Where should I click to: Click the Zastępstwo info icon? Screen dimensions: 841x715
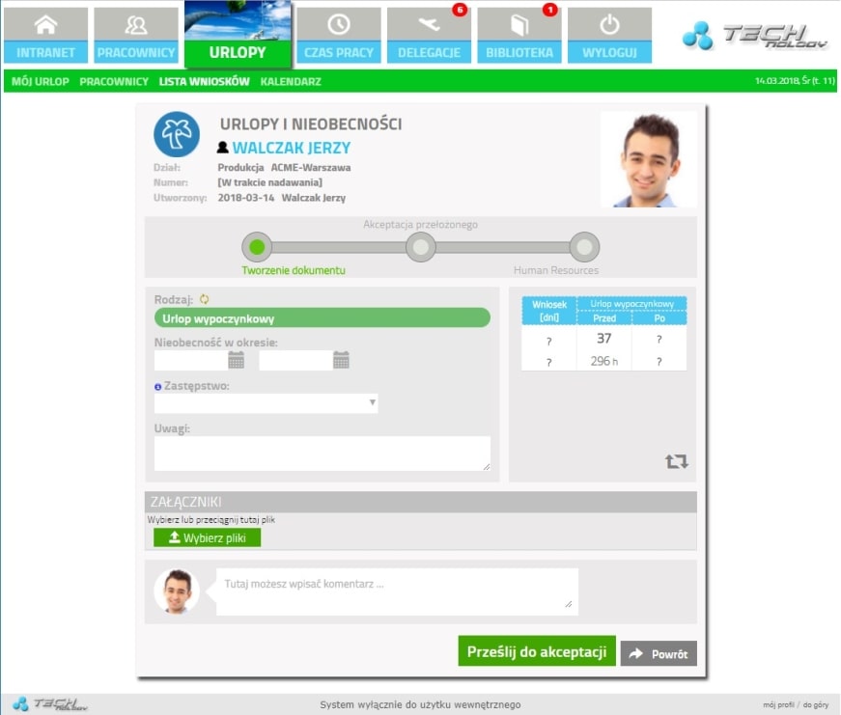pyautogui.click(x=158, y=386)
